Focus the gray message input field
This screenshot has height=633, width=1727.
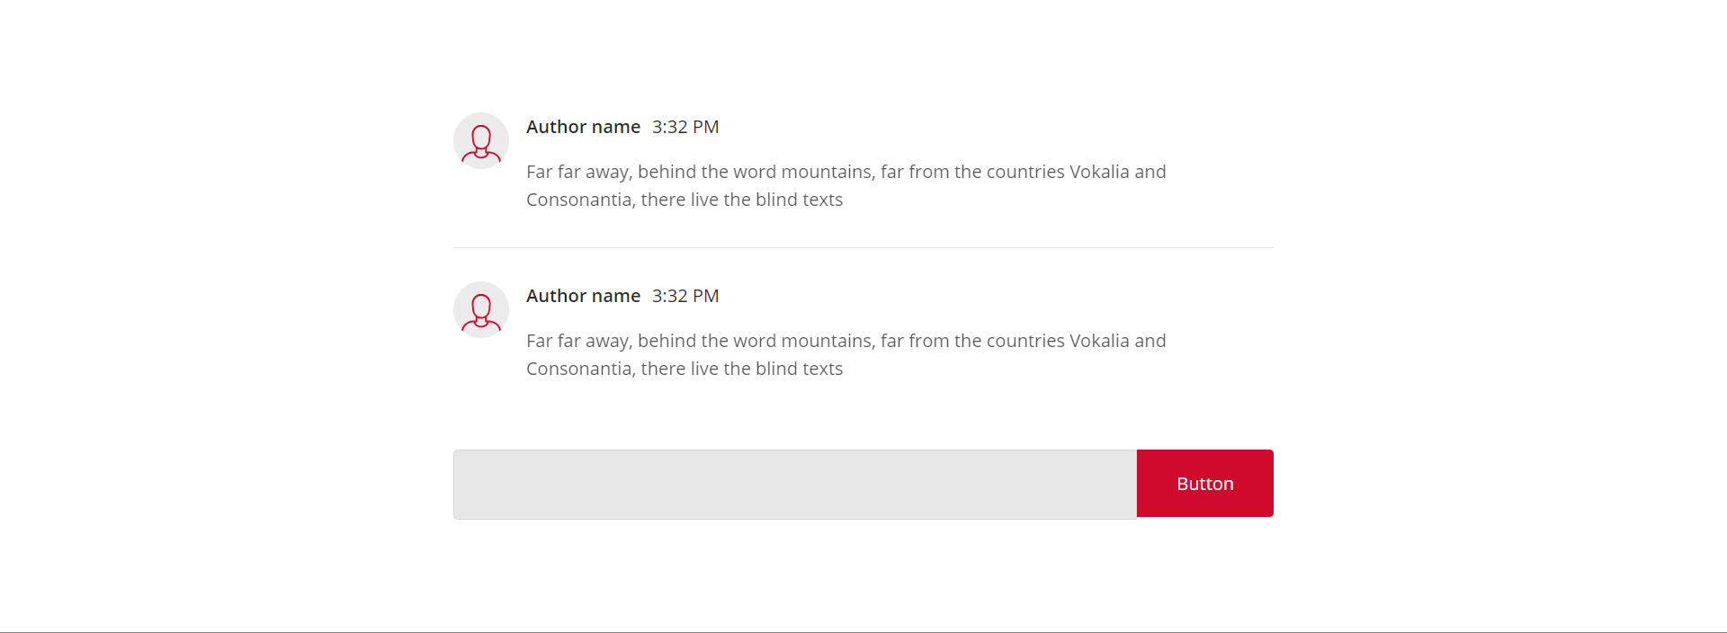[795, 484]
